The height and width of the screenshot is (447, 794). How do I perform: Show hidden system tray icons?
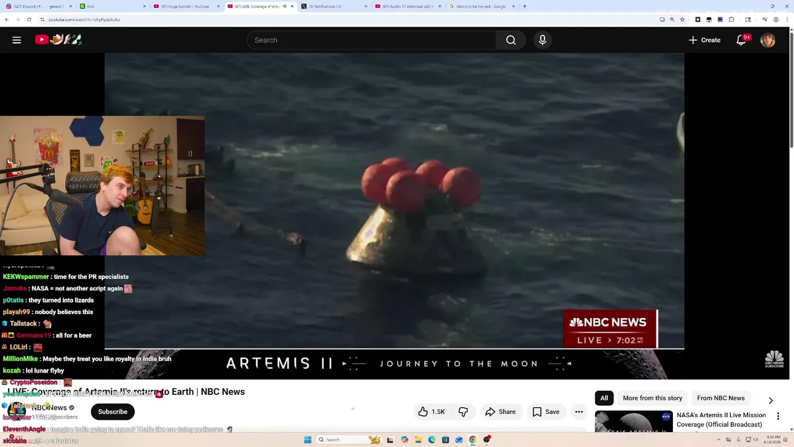click(719, 440)
